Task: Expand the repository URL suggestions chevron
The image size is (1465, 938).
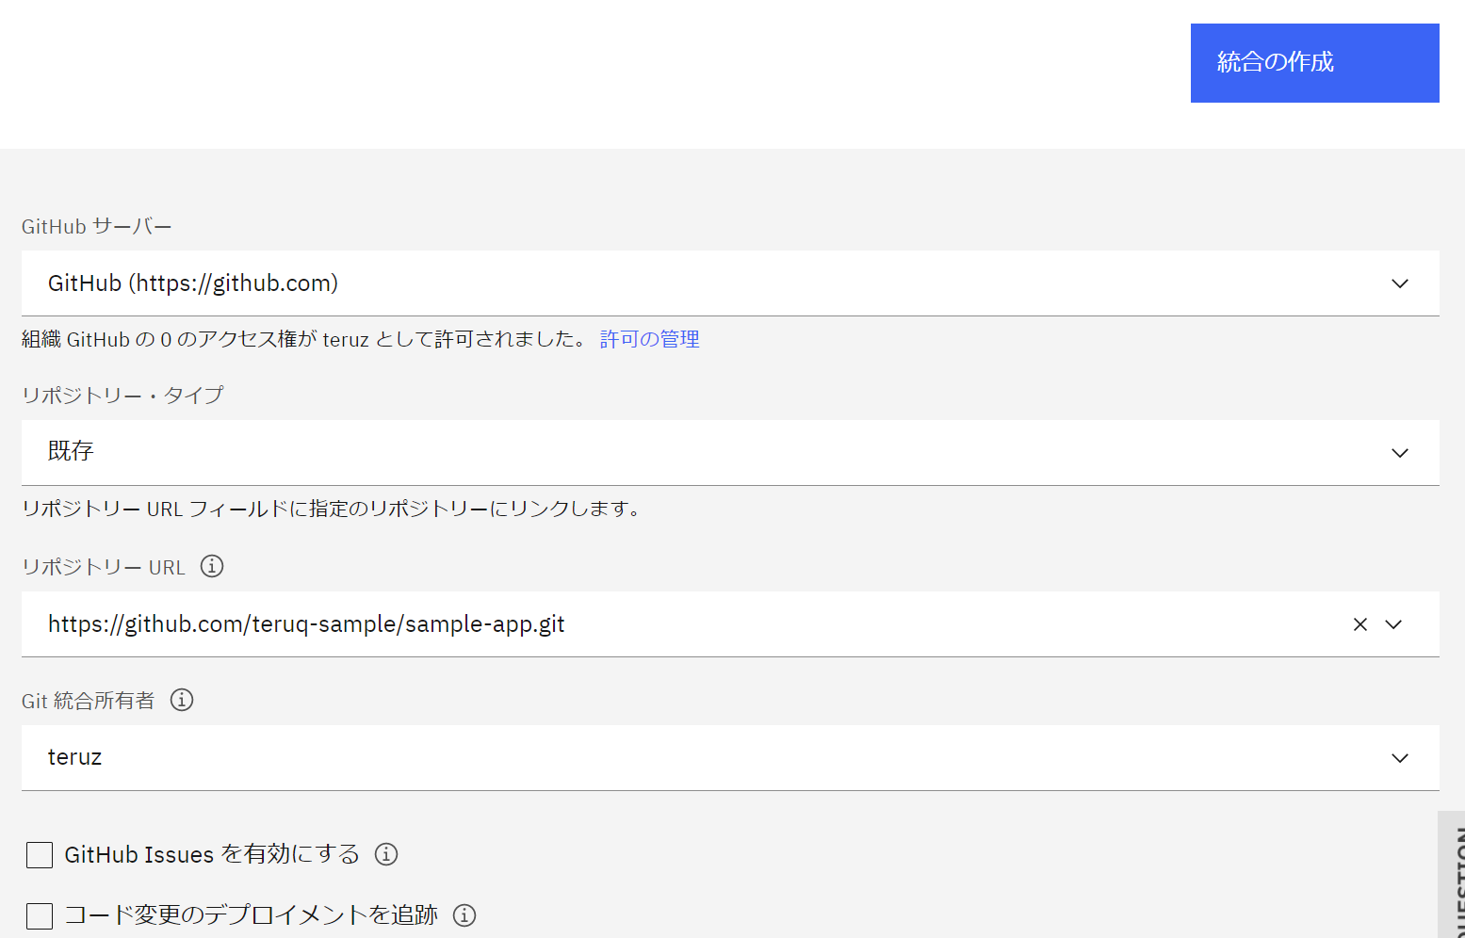Action: 1394,624
